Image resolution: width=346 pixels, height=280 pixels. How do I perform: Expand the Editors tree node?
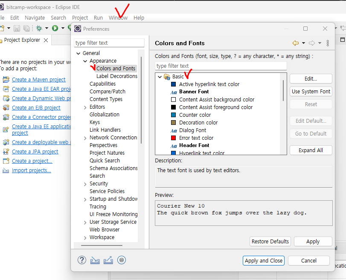click(x=85, y=107)
